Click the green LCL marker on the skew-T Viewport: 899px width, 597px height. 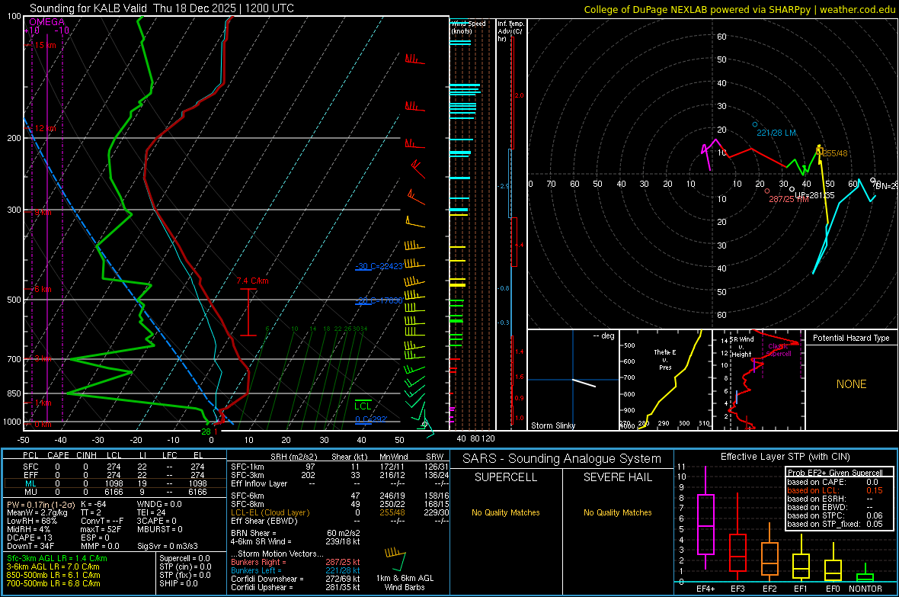(363, 406)
